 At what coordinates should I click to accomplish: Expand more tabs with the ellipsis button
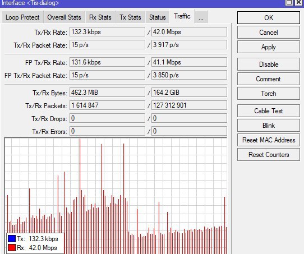point(201,17)
